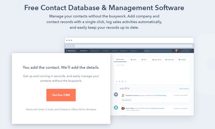Click the 'Works with Gmail, G Suite' note
215x129 pixels.
point(61,109)
